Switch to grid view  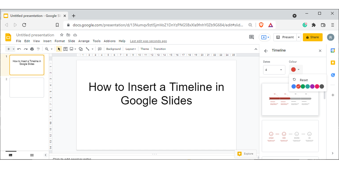click(32, 155)
